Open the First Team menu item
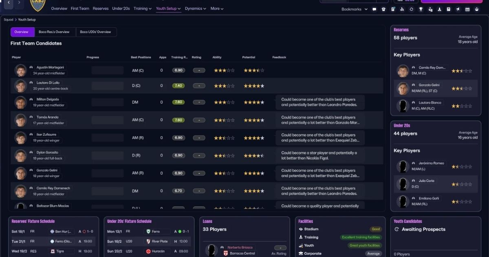Viewport: 489px width, 257px height. click(80, 9)
